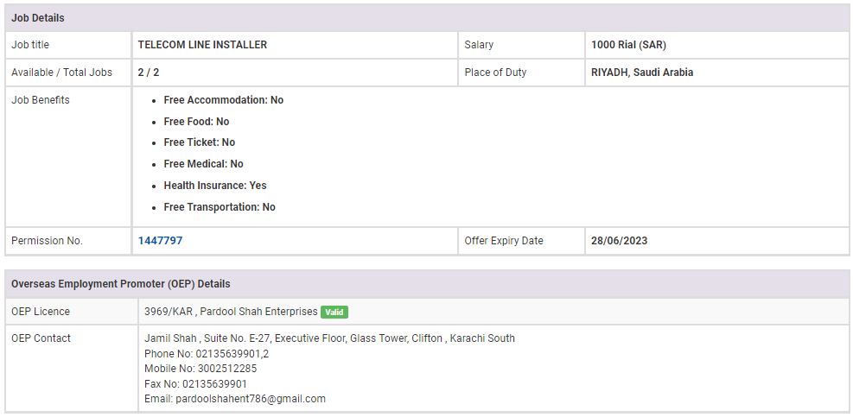The width and height of the screenshot is (853, 417).
Task: Click the RIYADH, Saudi Arabia duty location
Action: tap(641, 73)
